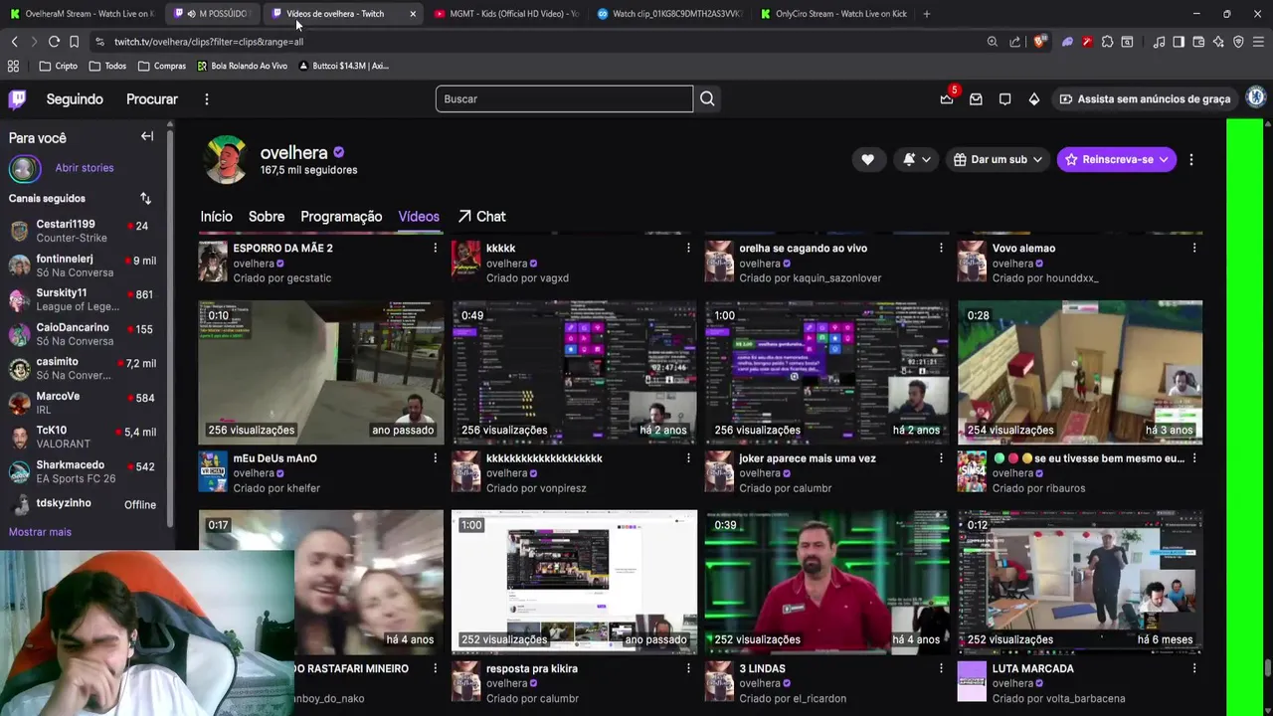Sort the followed channels list
Image resolution: width=1273 pixels, height=716 pixels.
pos(145,198)
